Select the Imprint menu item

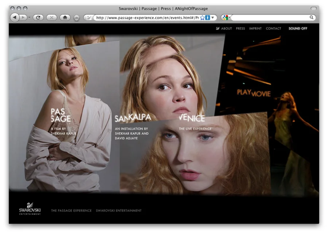(x=255, y=28)
